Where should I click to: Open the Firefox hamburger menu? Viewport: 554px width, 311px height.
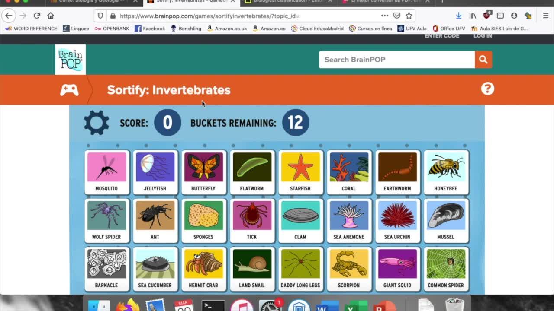coord(545,16)
